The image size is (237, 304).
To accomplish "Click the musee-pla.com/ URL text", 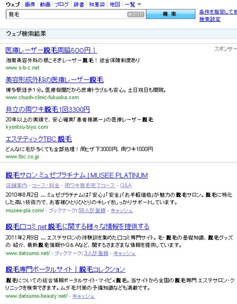I will 25,211.
